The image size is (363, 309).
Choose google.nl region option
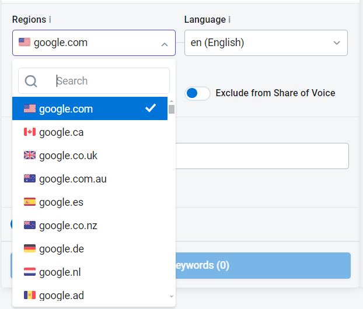point(61,272)
